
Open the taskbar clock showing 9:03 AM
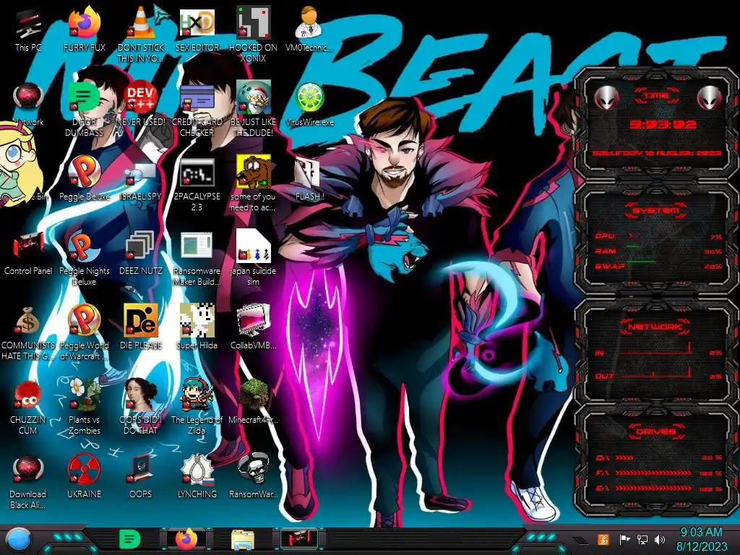point(701,539)
